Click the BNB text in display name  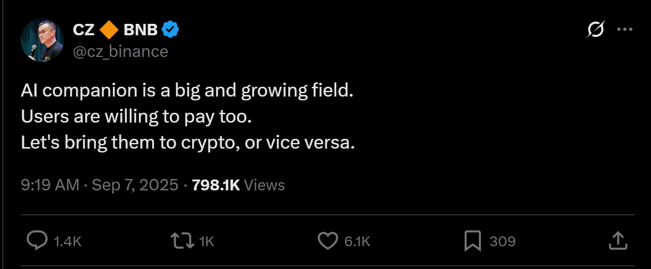[141, 31]
